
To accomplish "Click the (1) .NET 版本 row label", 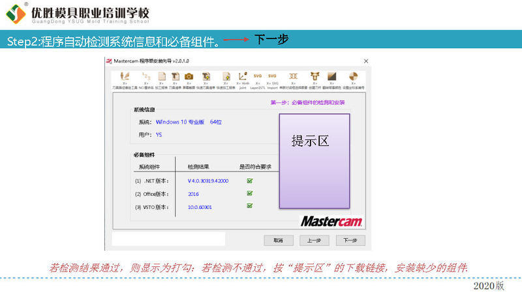I will tap(152, 181).
